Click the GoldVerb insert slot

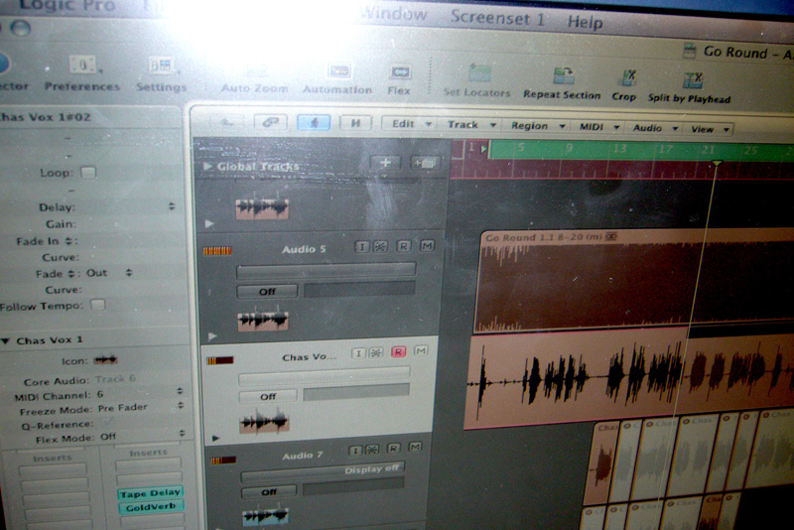(x=147, y=508)
